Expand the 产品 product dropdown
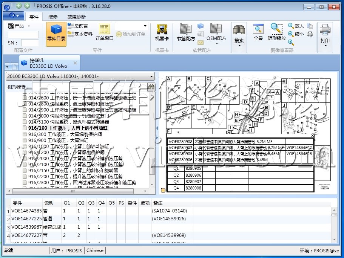Screen dimensions: 344x258 pyautogui.click(x=29, y=26)
